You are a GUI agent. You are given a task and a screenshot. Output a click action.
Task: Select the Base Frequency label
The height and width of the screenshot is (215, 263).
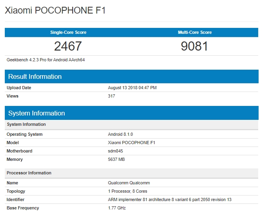pos(23,208)
